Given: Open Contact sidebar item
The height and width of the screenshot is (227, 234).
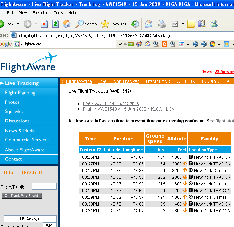Looking at the screenshot, I should [29, 159].
